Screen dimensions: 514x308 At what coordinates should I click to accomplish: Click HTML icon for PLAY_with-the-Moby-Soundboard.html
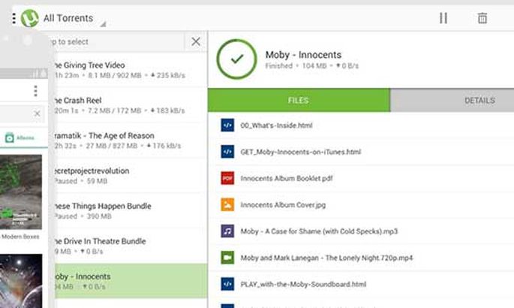pos(227,284)
